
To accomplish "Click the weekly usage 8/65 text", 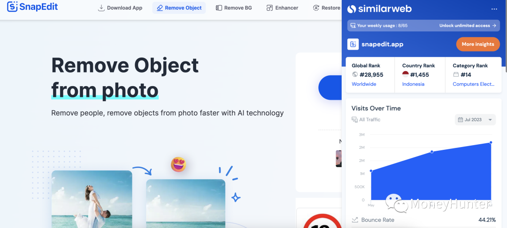I will coord(382,25).
